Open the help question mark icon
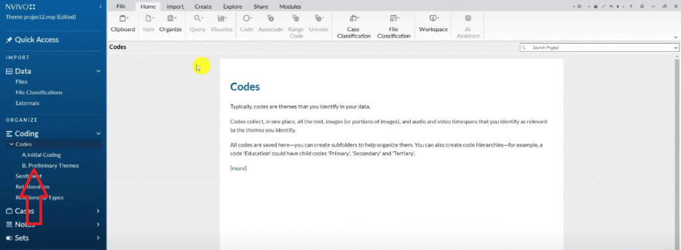Screen dimensions: 681x250 pos(630,7)
